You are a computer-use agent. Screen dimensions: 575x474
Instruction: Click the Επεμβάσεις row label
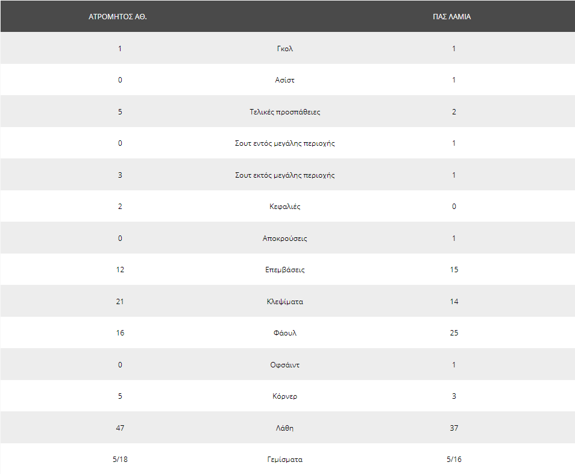coord(285,270)
